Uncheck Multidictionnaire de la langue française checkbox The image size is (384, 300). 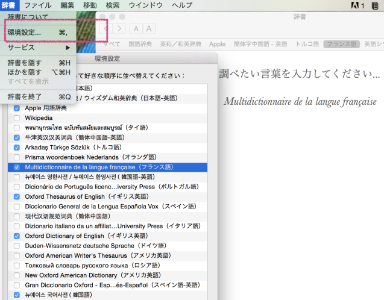pyautogui.click(x=17, y=167)
